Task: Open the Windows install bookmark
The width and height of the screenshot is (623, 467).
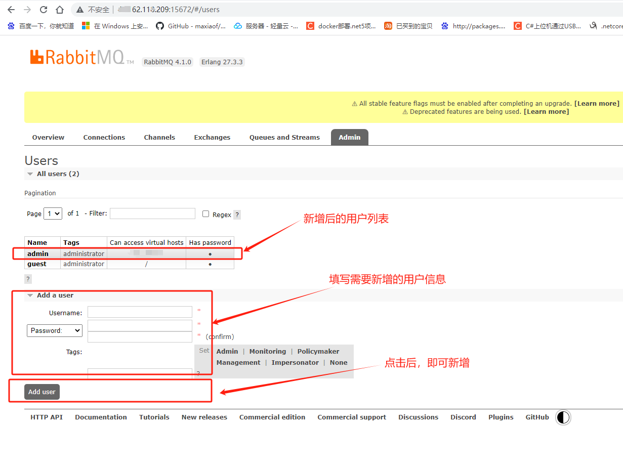Action: (x=115, y=26)
